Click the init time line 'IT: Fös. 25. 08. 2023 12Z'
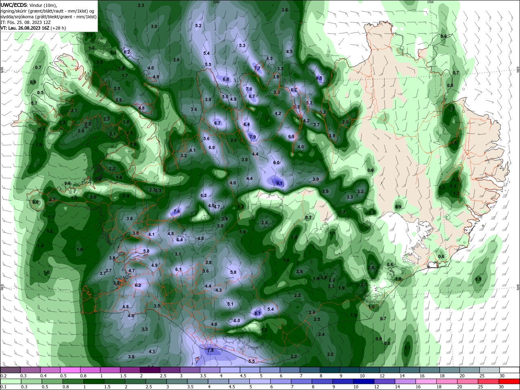The width and height of the screenshot is (520, 390). pyautogui.click(x=26, y=22)
